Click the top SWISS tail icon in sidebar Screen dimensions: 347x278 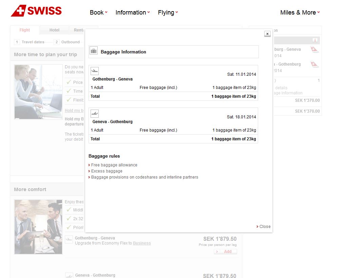click(x=315, y=50)
